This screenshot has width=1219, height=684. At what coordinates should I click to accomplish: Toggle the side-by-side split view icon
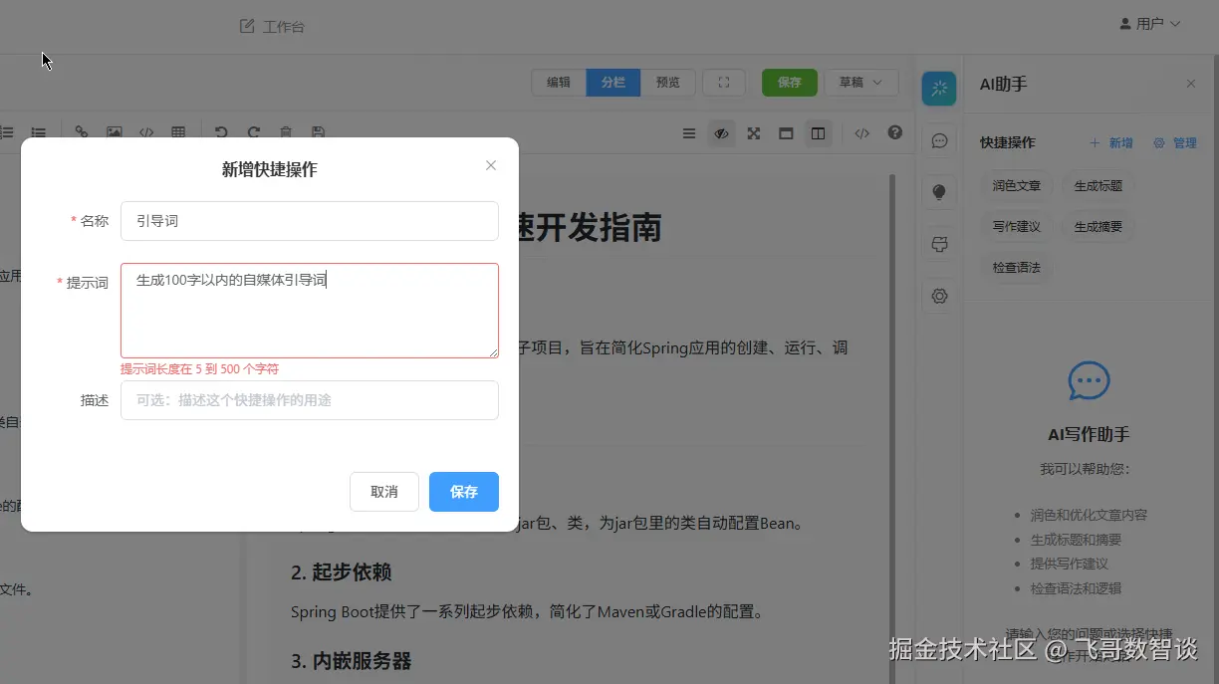click(818, 133)
